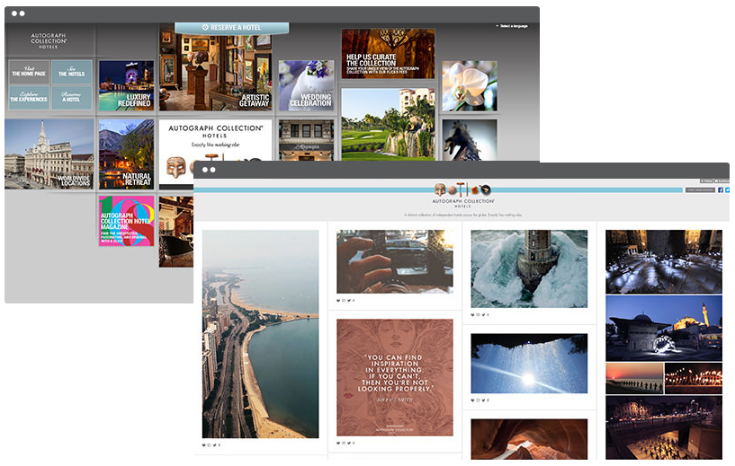
Task: Open the snowy night plaza photo
Action: 664,261
